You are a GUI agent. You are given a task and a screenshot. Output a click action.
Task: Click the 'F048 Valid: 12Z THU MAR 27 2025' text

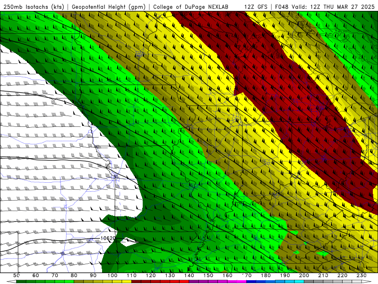(x=325, y=7)
